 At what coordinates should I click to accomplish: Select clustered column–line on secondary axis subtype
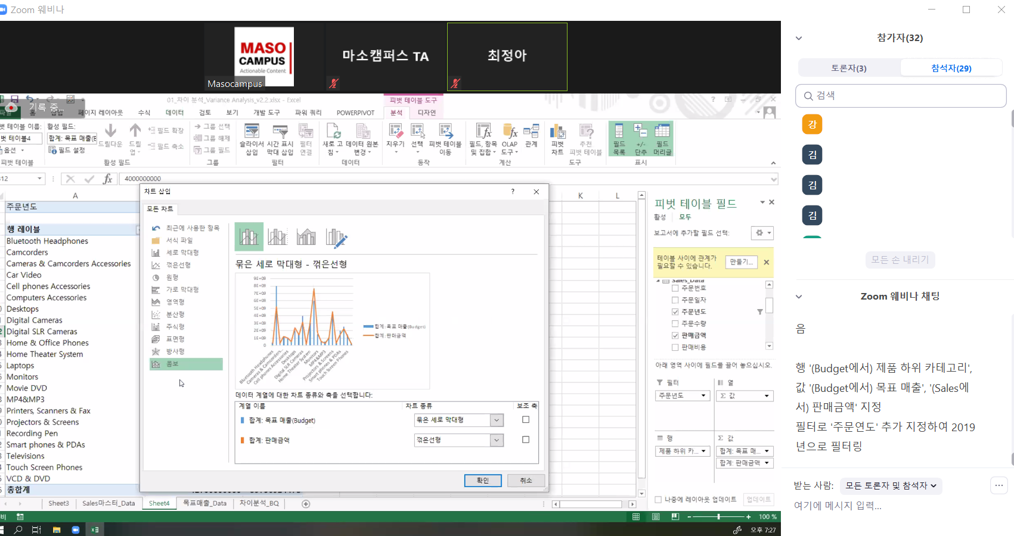[278, 237]
